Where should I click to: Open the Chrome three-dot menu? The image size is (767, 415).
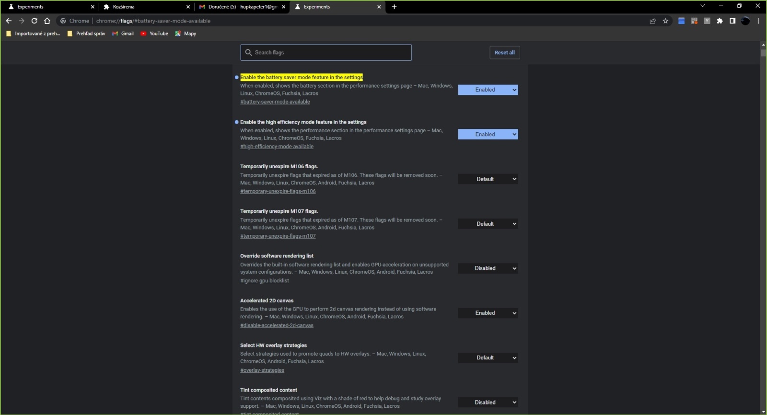(x=758, y=21)
